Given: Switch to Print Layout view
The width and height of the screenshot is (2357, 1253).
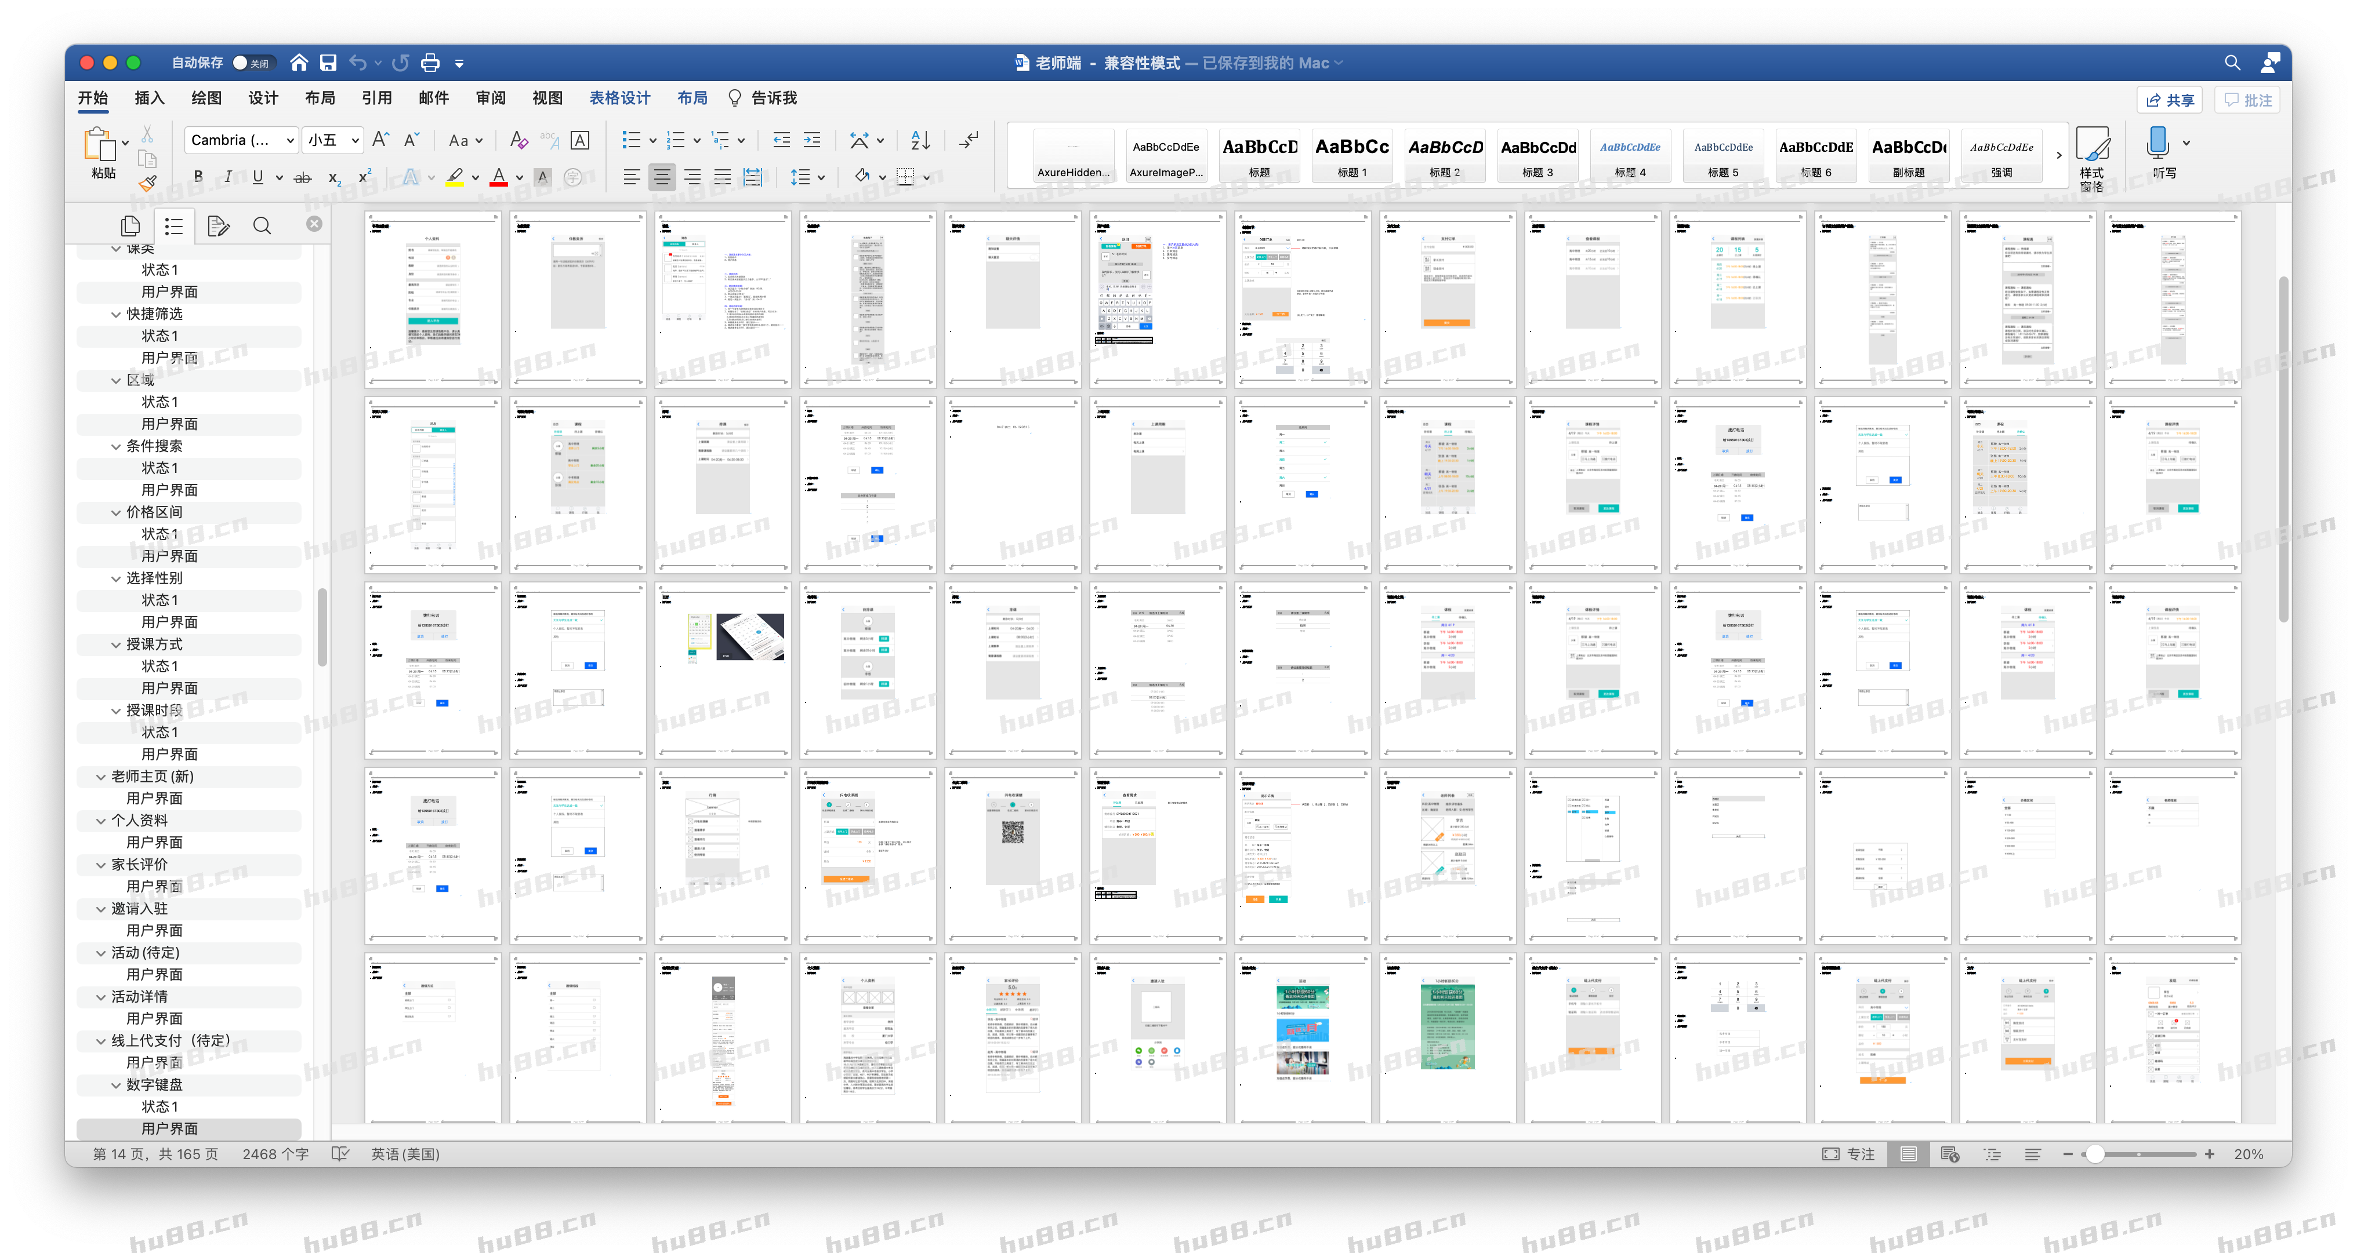Looking at the screenshot, I should (1908, 1154).
